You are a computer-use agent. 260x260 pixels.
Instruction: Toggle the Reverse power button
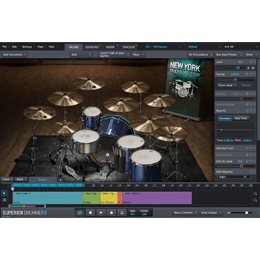click(x=247, y=94)
